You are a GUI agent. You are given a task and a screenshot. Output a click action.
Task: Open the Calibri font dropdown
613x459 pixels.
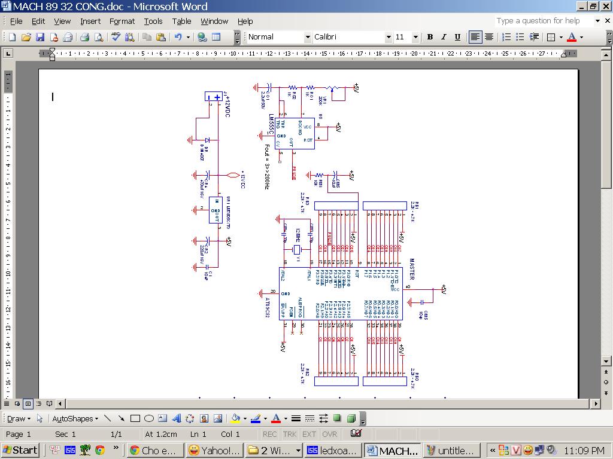point(388,37)
